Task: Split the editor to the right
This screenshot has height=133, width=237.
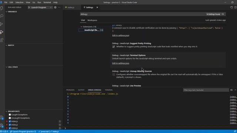Action: coord(236,7)
